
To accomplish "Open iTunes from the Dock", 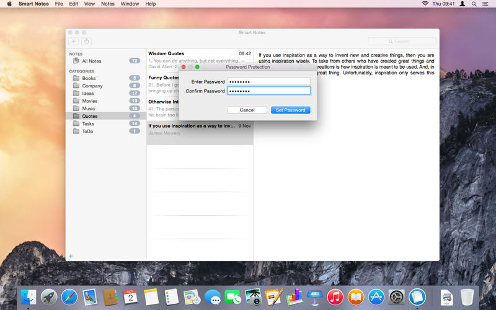I will pyautogui.click(x=335, y=298).
